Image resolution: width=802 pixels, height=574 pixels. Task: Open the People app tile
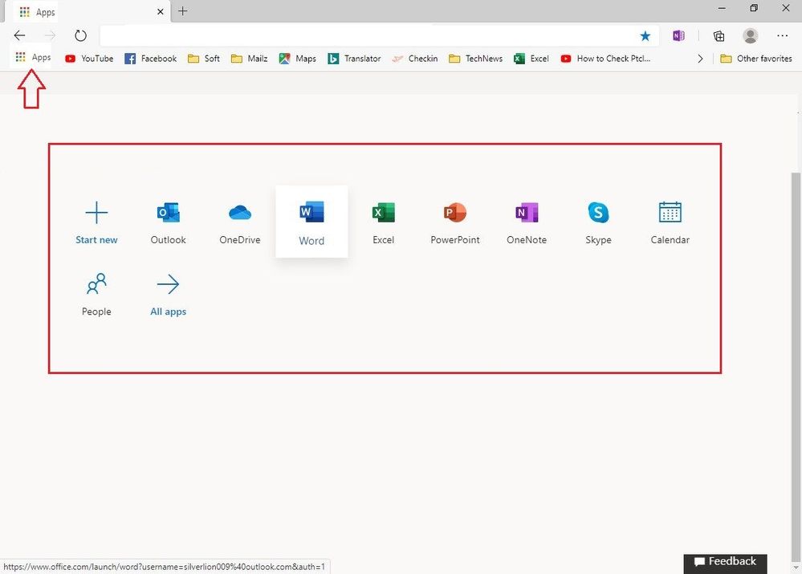[96, 294]
